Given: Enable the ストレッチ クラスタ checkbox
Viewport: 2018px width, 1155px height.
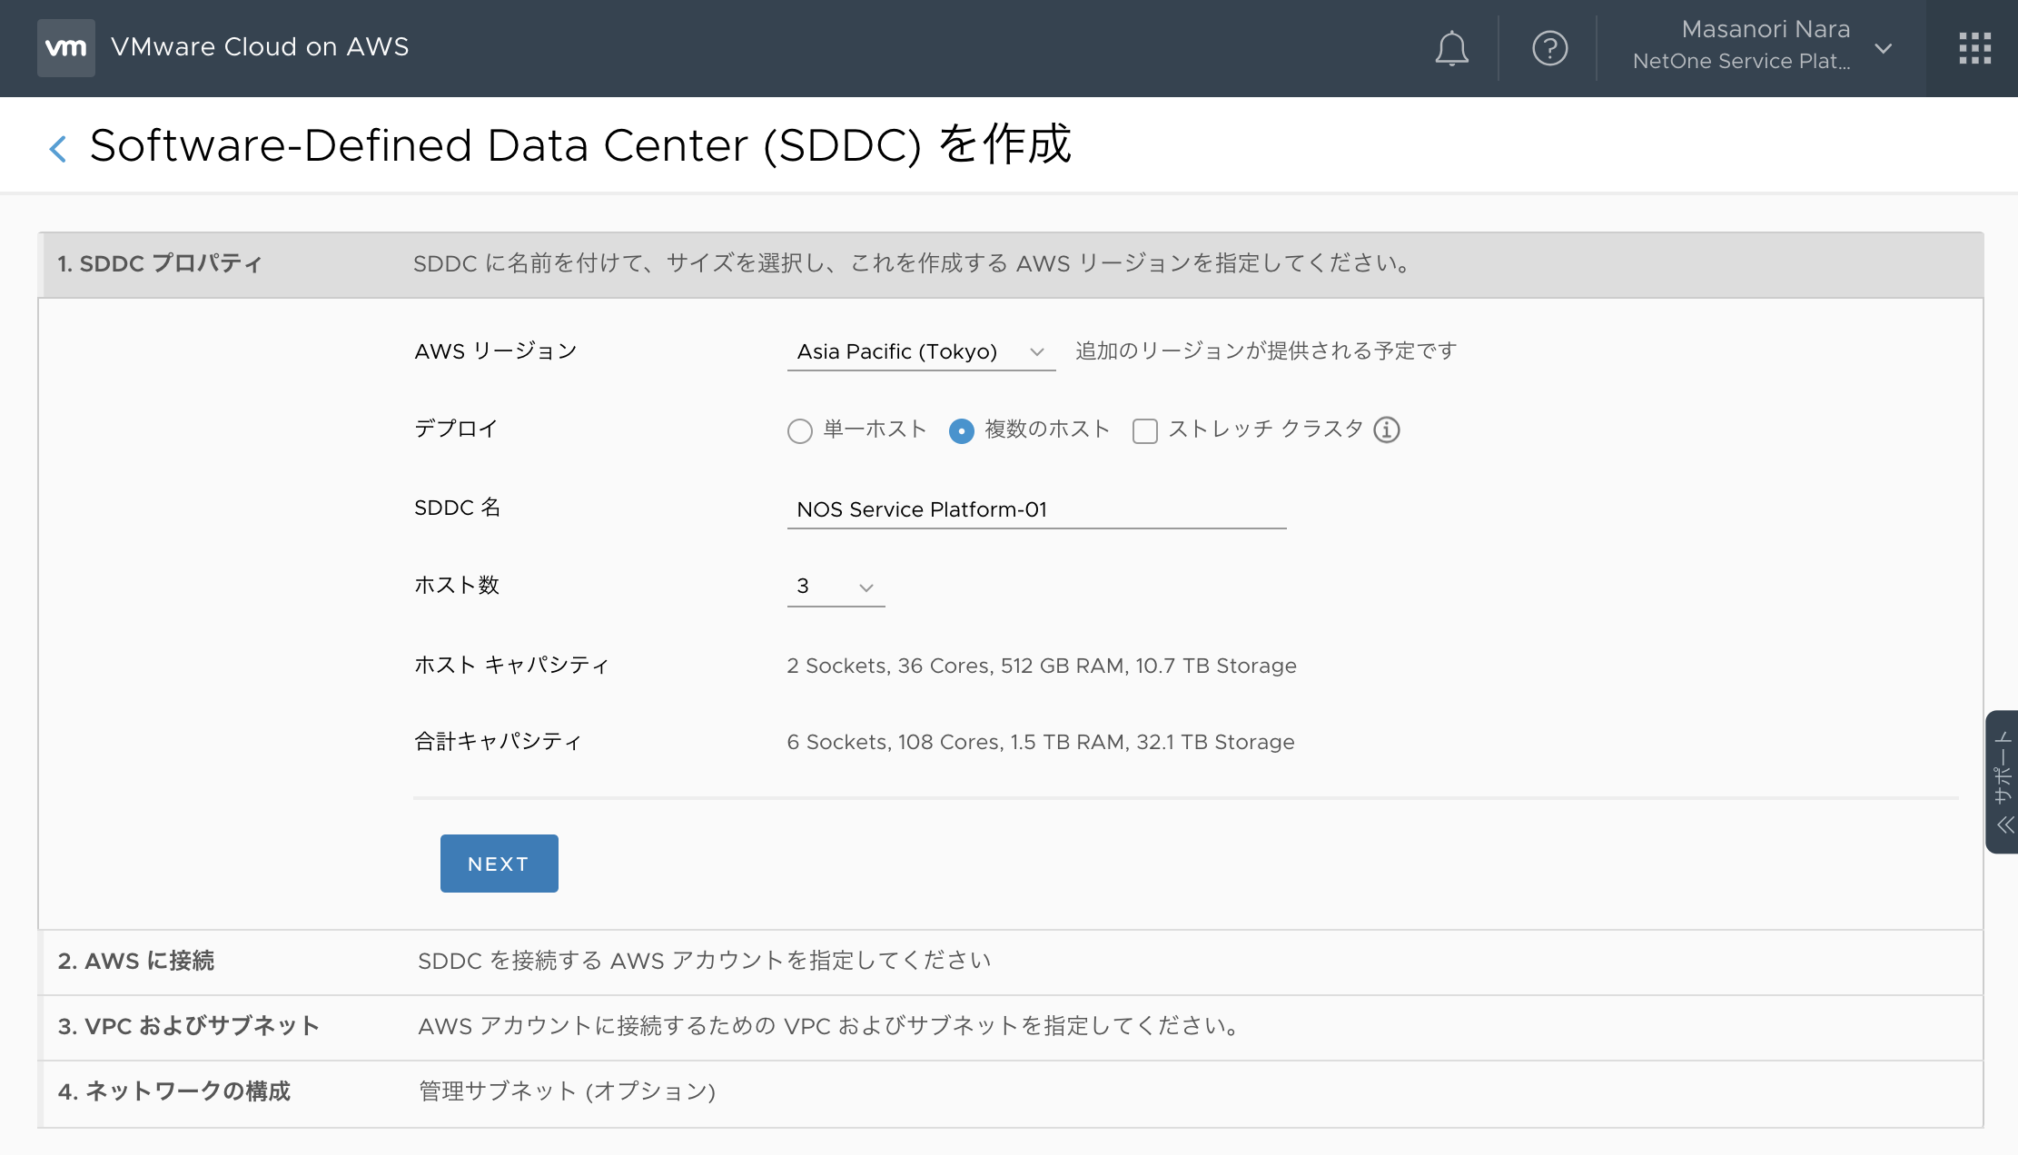Looking at the screenshot, I should [x=1144, y=430].
